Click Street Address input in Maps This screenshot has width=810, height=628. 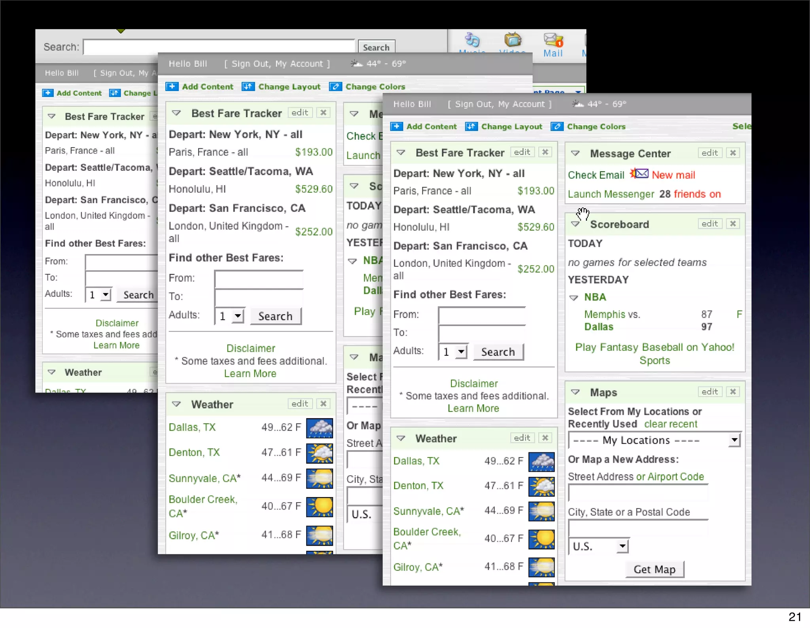click(x=638, y=492)
